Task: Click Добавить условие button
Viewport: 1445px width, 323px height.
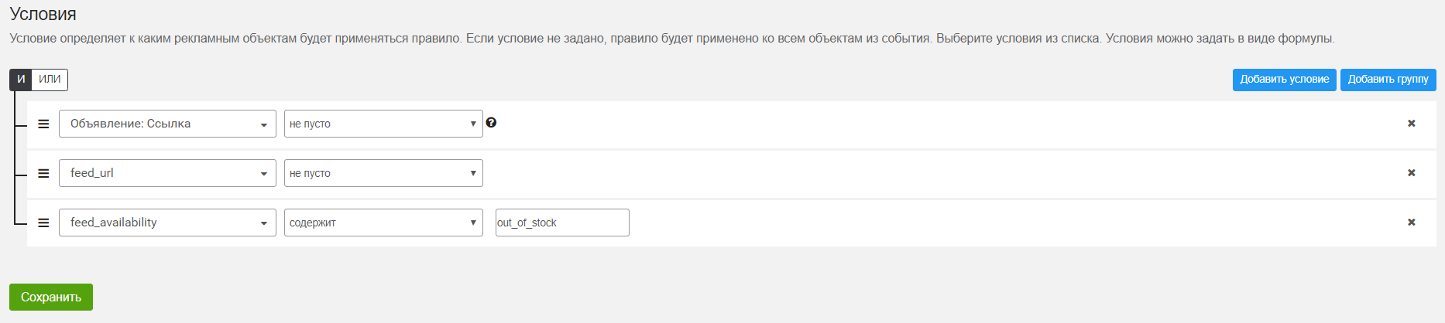Action: coord(1284,80)
